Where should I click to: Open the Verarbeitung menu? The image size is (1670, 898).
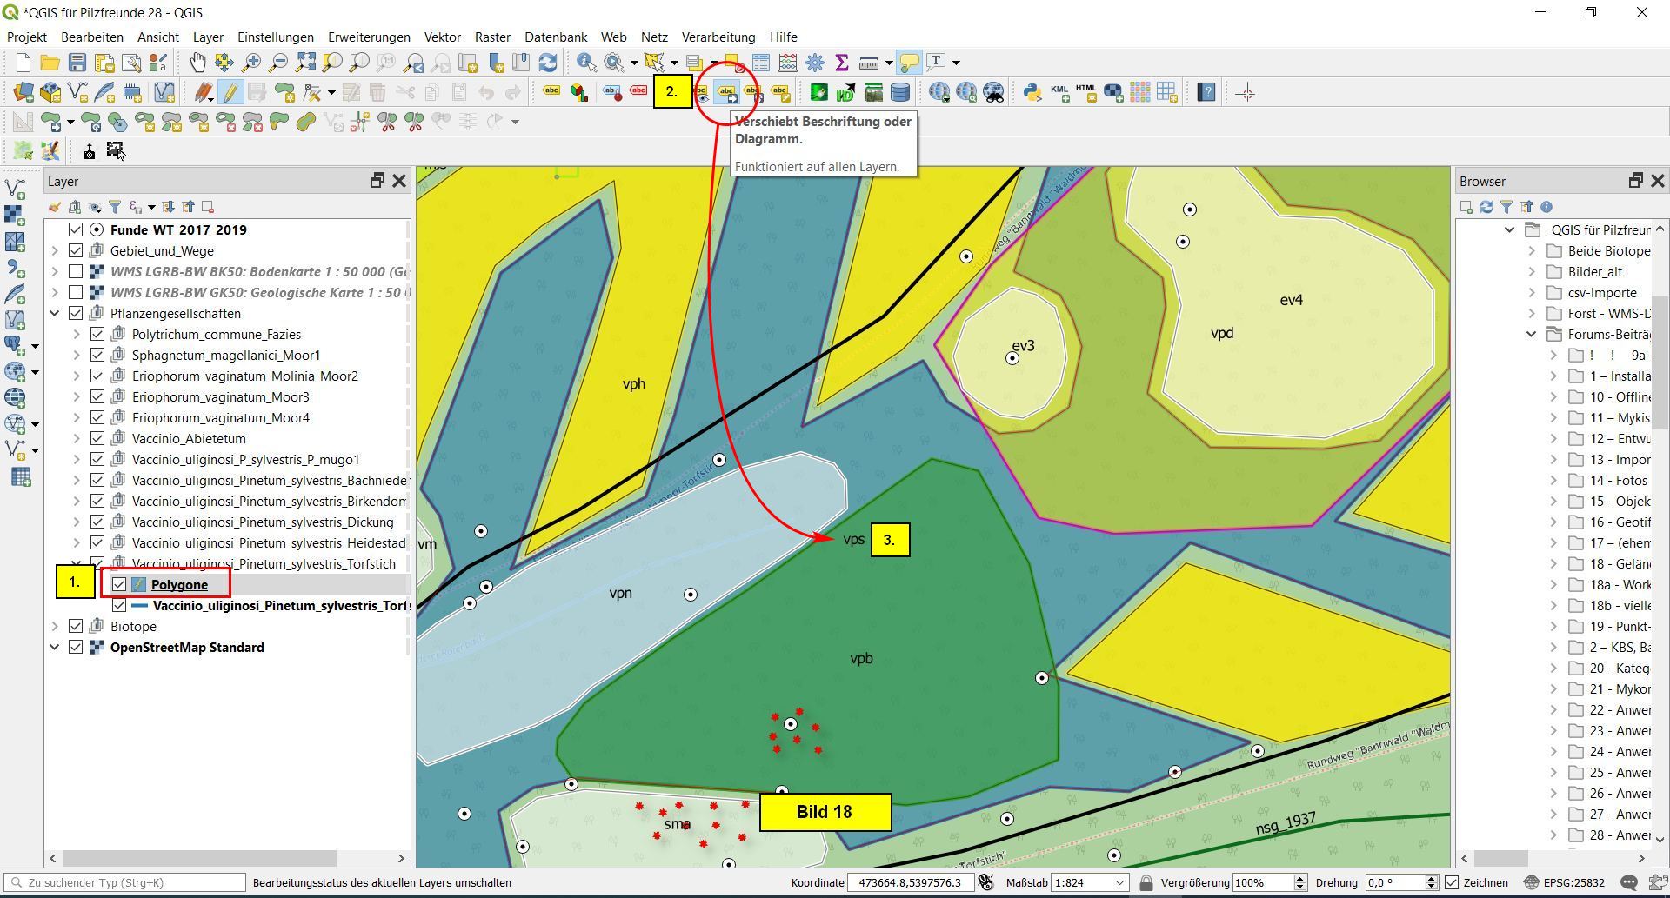pos(718,37)
